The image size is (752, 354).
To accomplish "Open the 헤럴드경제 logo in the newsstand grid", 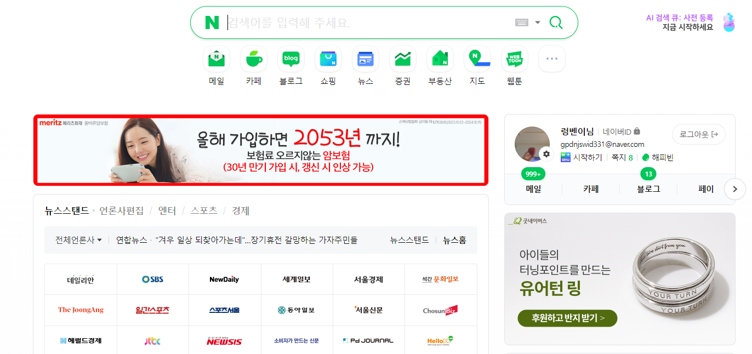I will (81, 341).
